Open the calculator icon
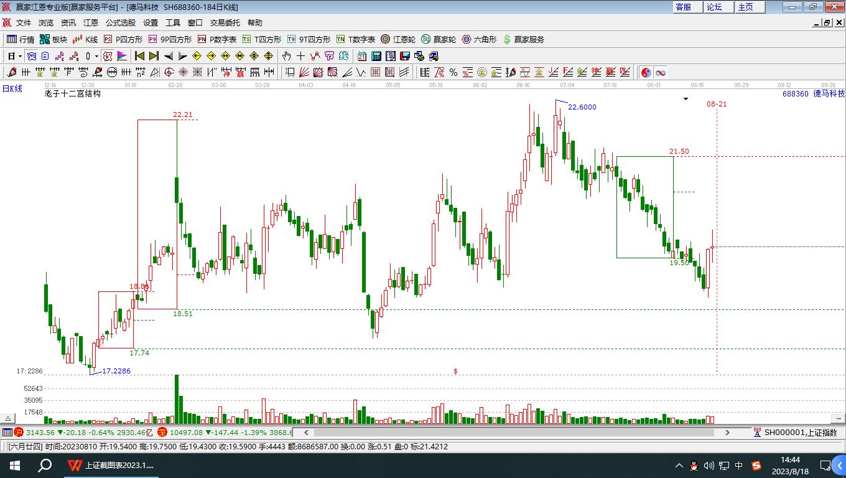This screenshot has height=478, width=846. (x=376, y=56)
